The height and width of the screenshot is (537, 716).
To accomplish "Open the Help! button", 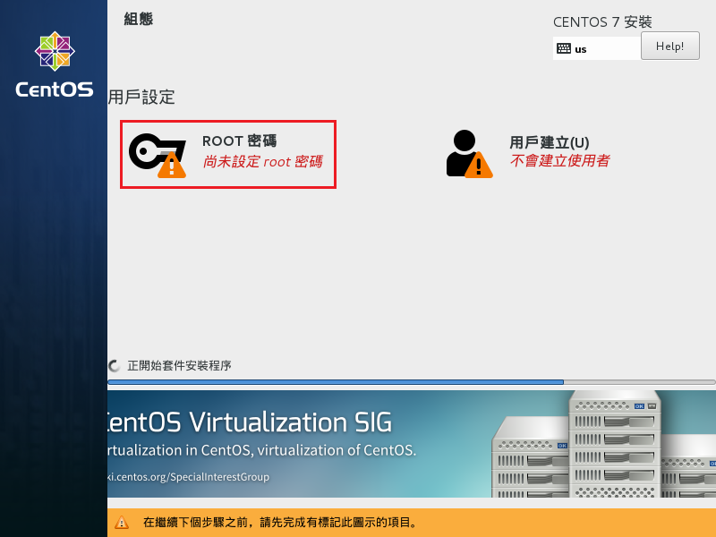I will 669,47.
